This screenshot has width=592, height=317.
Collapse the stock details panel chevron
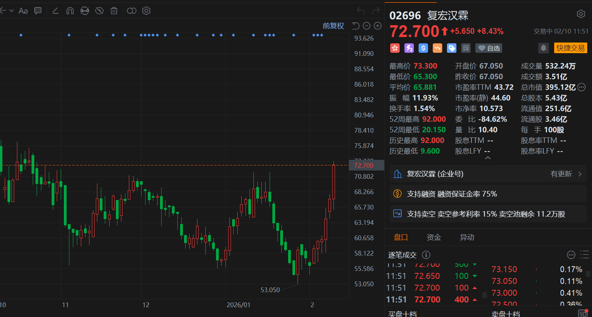pyautogui.click(x=488, y=158)
